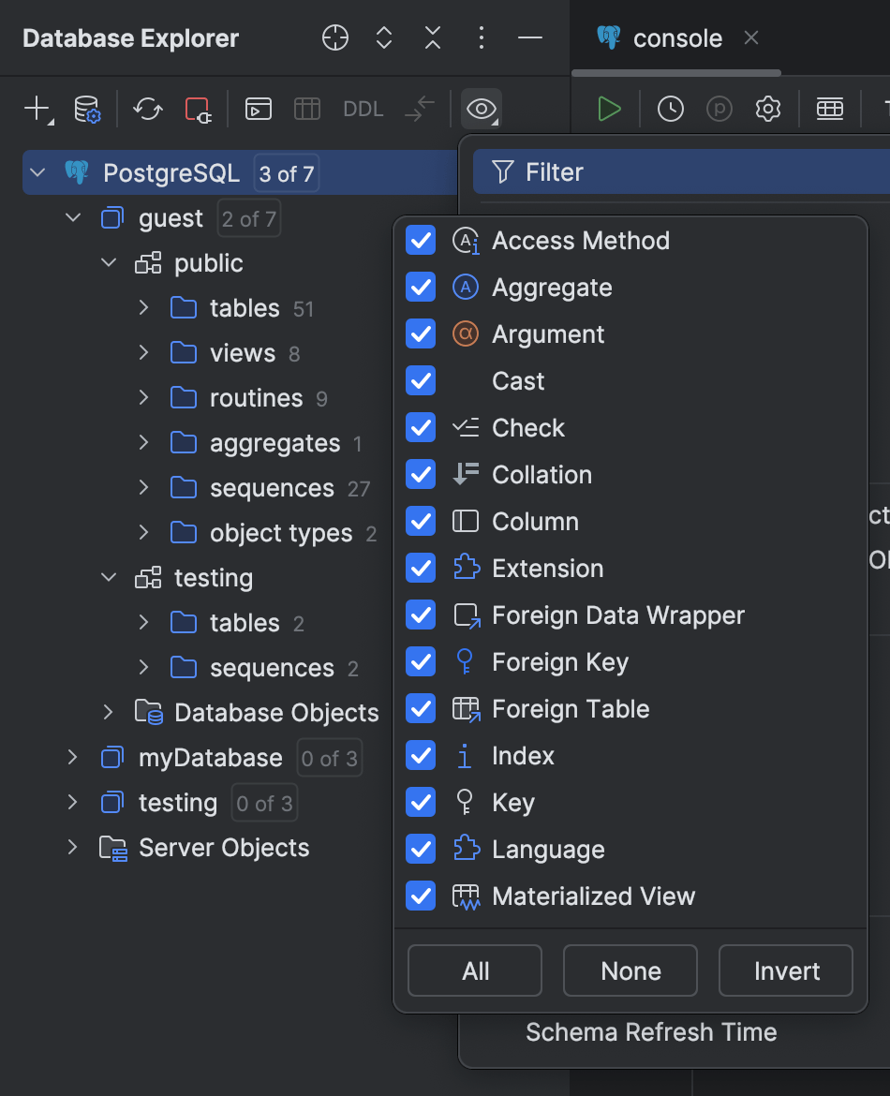Click inside the Filter search field
The image size is (890, 1096).
click(x=656, y=172)
